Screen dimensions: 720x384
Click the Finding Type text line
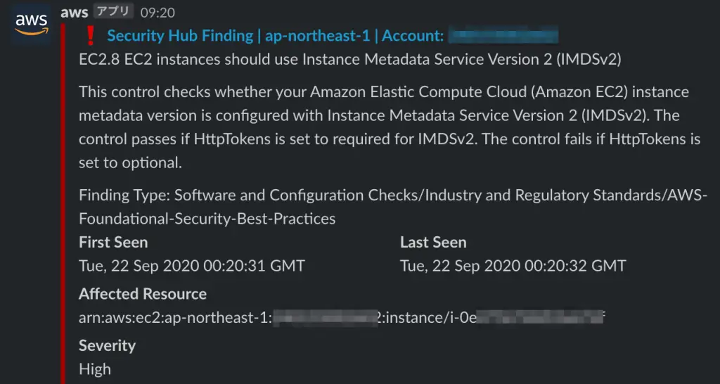tap(393, 207)
